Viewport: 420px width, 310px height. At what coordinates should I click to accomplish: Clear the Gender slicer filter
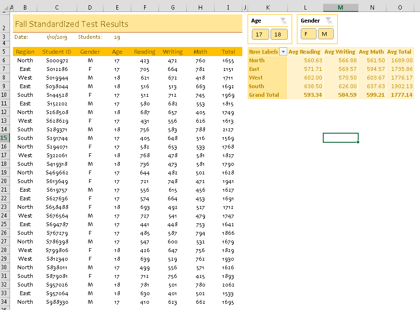[x=329, y=21]
